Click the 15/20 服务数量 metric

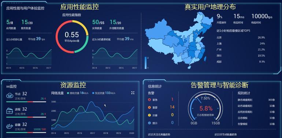(27, 25)
